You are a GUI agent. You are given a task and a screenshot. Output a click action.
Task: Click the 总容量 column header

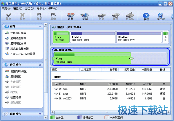pos(110,70)
